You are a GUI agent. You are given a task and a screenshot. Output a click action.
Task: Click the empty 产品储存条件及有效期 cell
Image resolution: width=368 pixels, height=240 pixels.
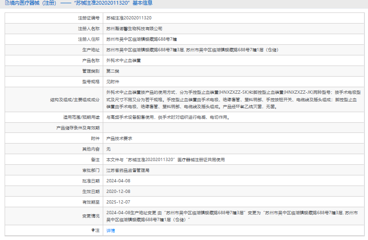pos(233,128)
